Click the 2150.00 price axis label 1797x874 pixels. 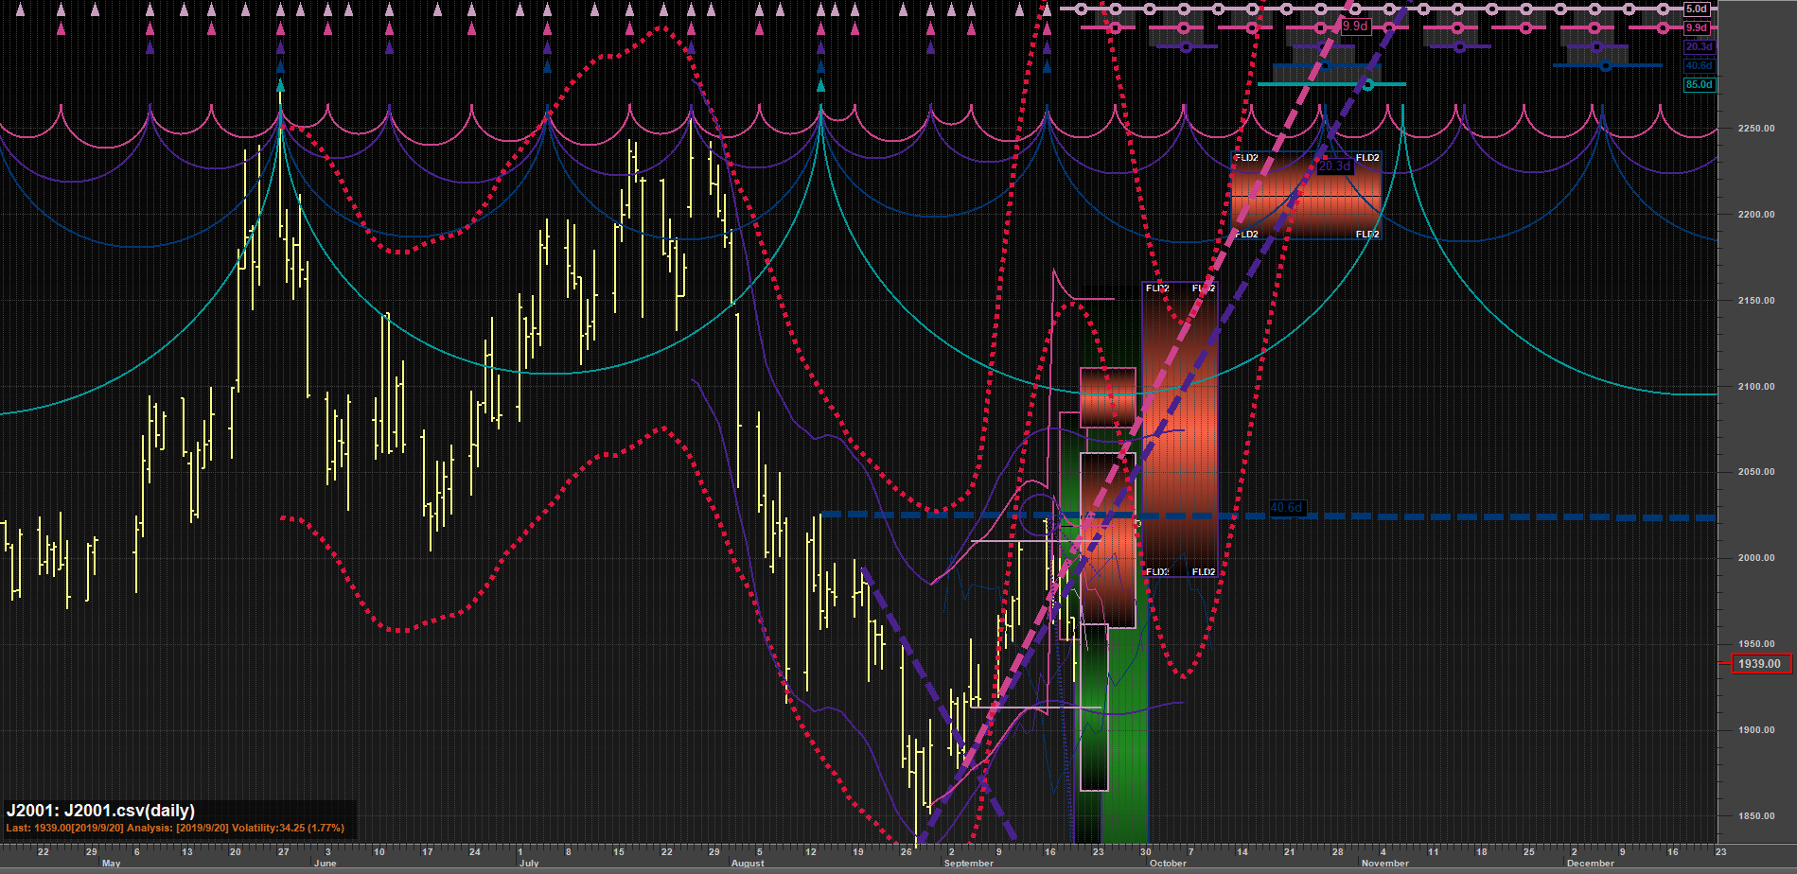[x=1755, y=301]
